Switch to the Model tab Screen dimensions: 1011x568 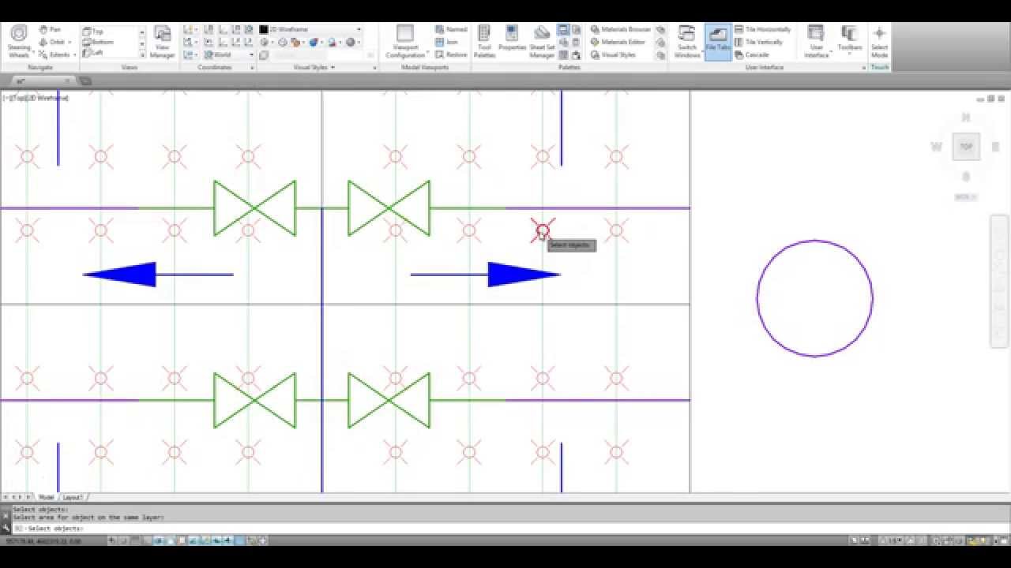(47, 497)
